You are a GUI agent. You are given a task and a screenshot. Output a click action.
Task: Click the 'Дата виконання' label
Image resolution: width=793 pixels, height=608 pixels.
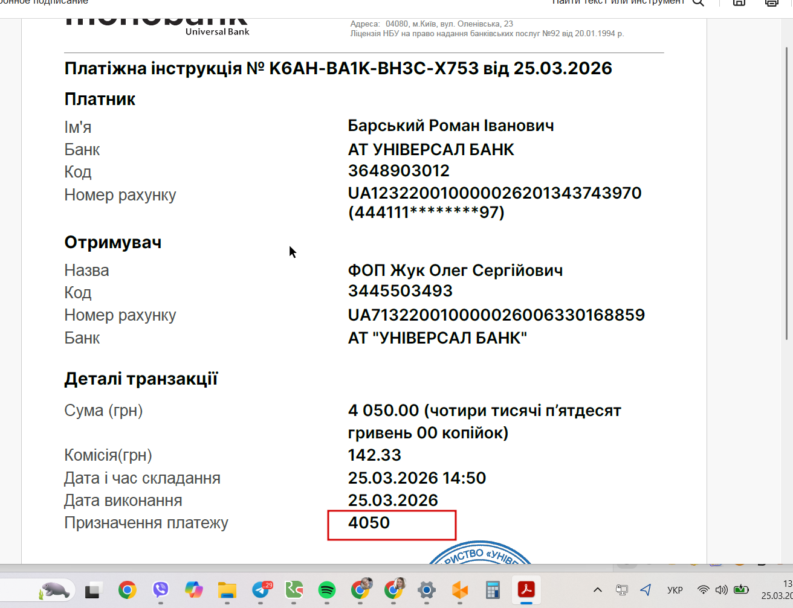123,501
